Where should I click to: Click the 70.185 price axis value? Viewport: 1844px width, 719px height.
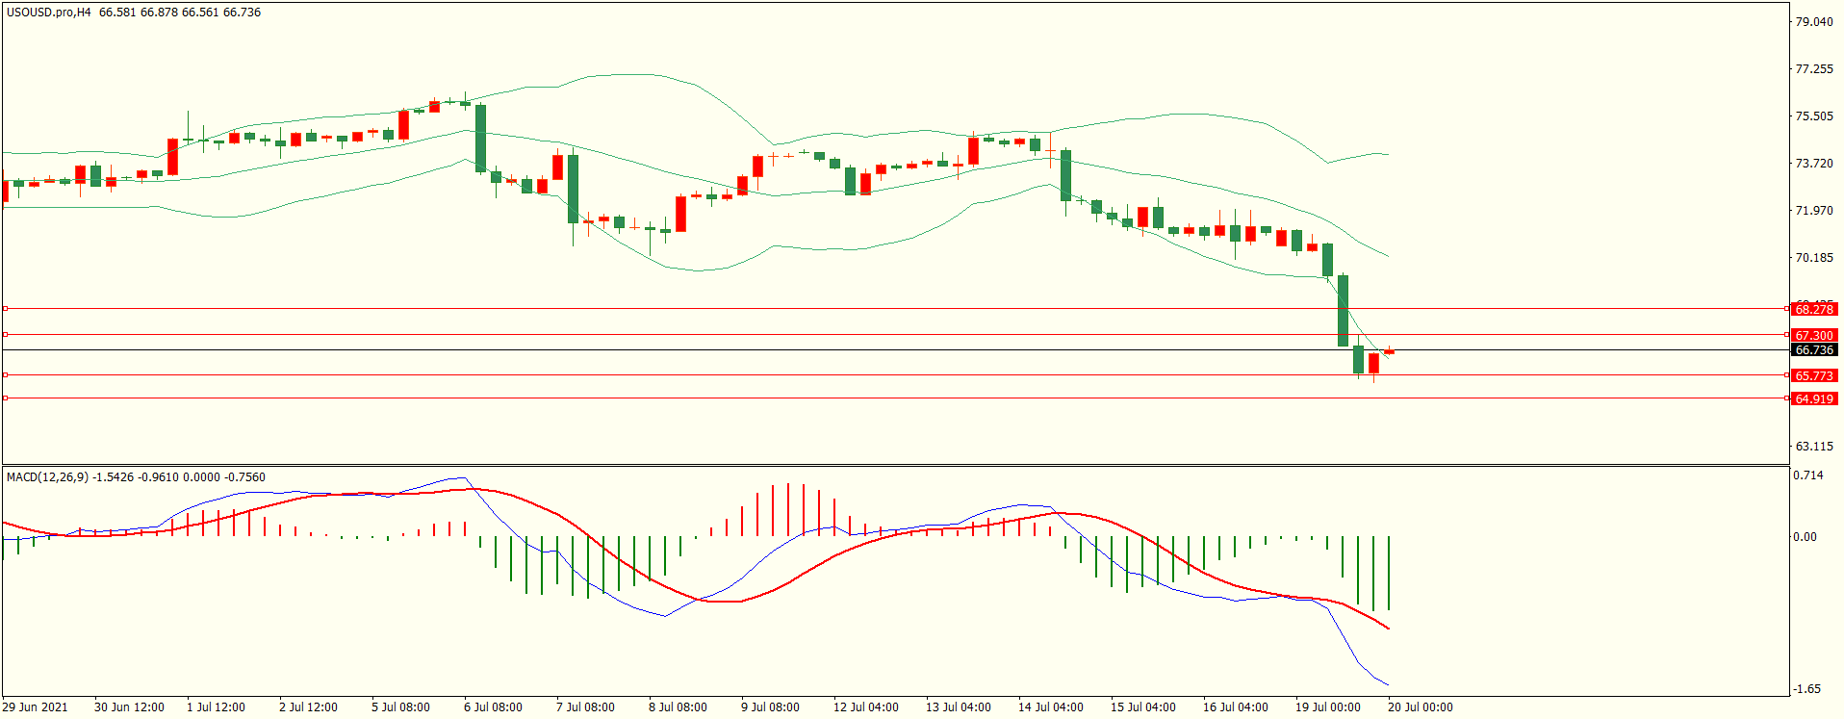(1814, 258)
